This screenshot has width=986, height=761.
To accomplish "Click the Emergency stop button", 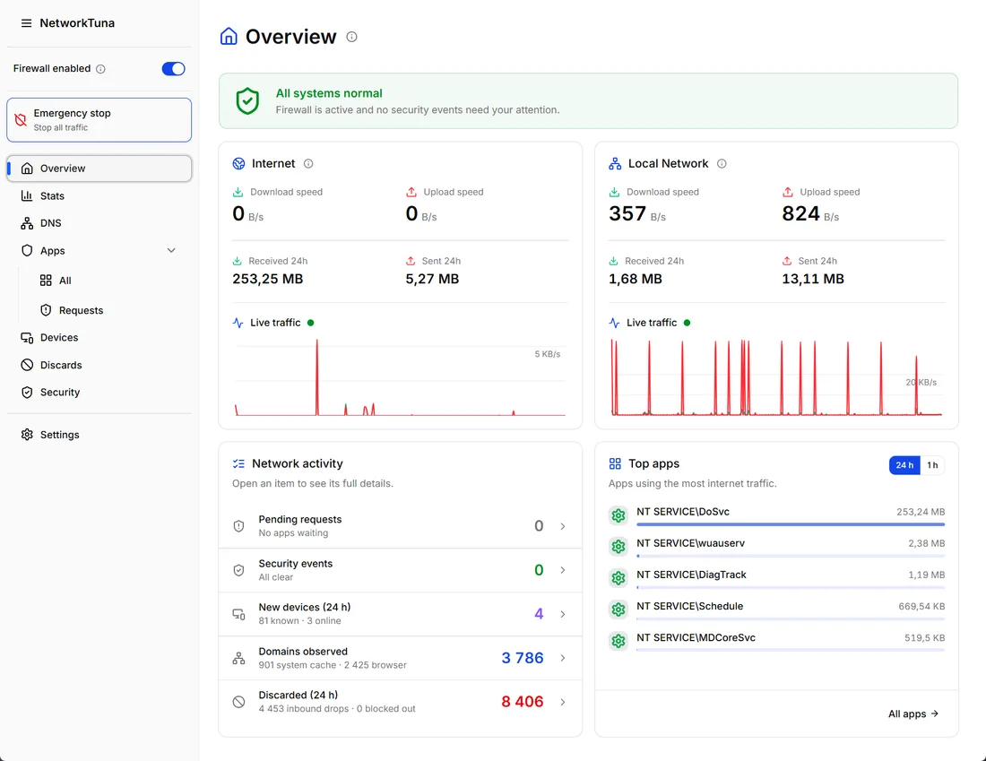I will tap(99, 120).
